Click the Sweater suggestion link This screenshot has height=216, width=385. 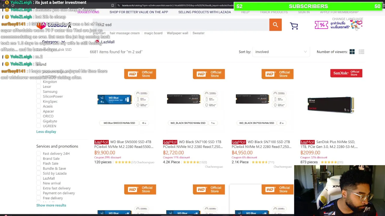click(199, 33)
